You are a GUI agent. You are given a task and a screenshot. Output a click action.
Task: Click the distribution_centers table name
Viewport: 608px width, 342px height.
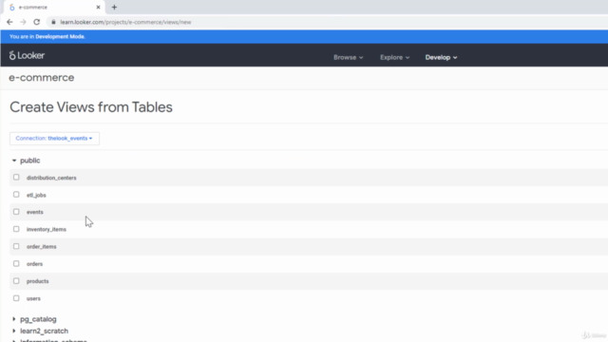pos(51,178)
